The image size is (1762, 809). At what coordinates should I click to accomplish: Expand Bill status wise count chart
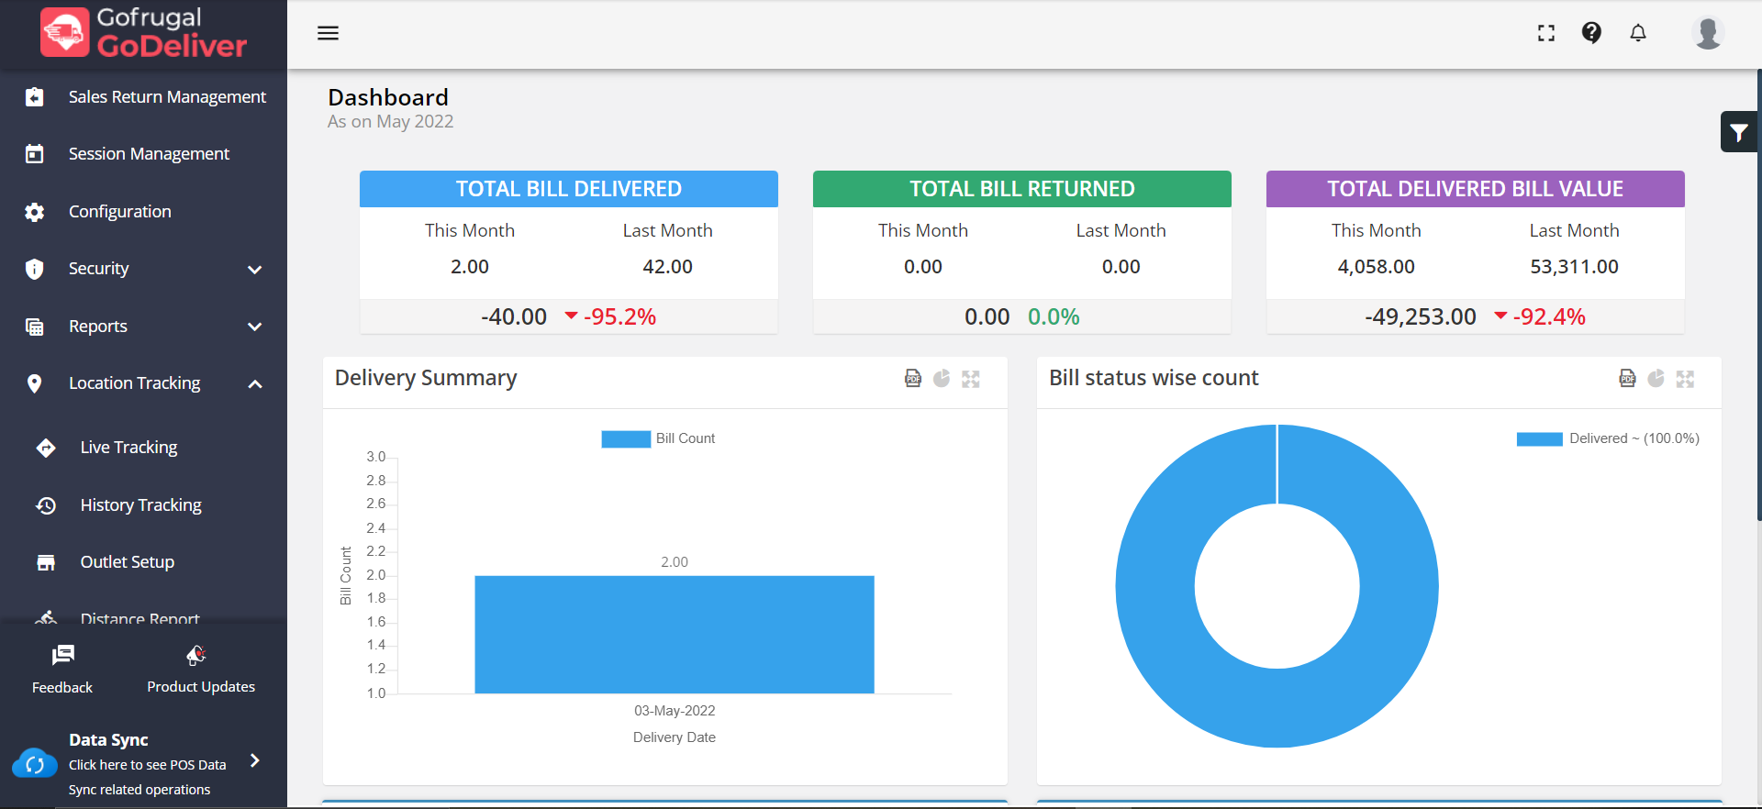coord(1685,379)
